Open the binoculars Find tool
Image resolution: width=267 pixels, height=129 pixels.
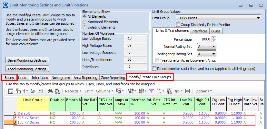tap(50, 91)
